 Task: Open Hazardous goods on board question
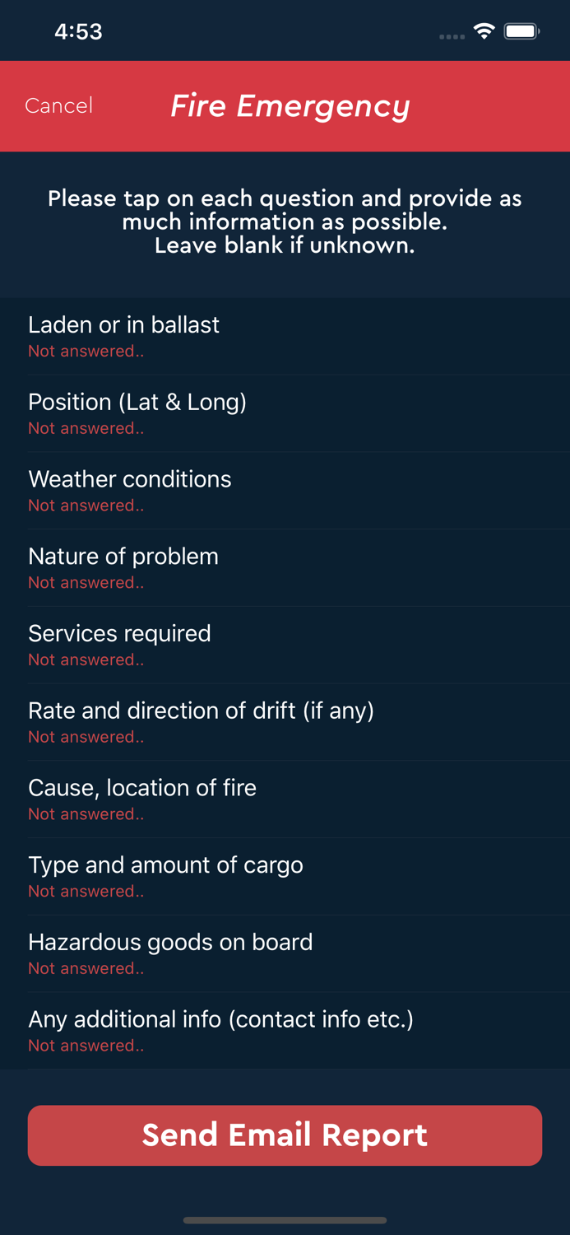pyautogui.click(x=285, y=953)
